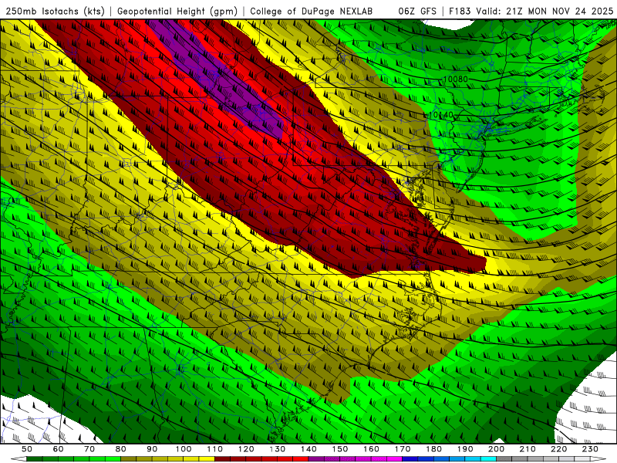This screenshot has width=617, height=463.
Task: Click the 90 label on the color scale
Action: [x=152, y=449]
